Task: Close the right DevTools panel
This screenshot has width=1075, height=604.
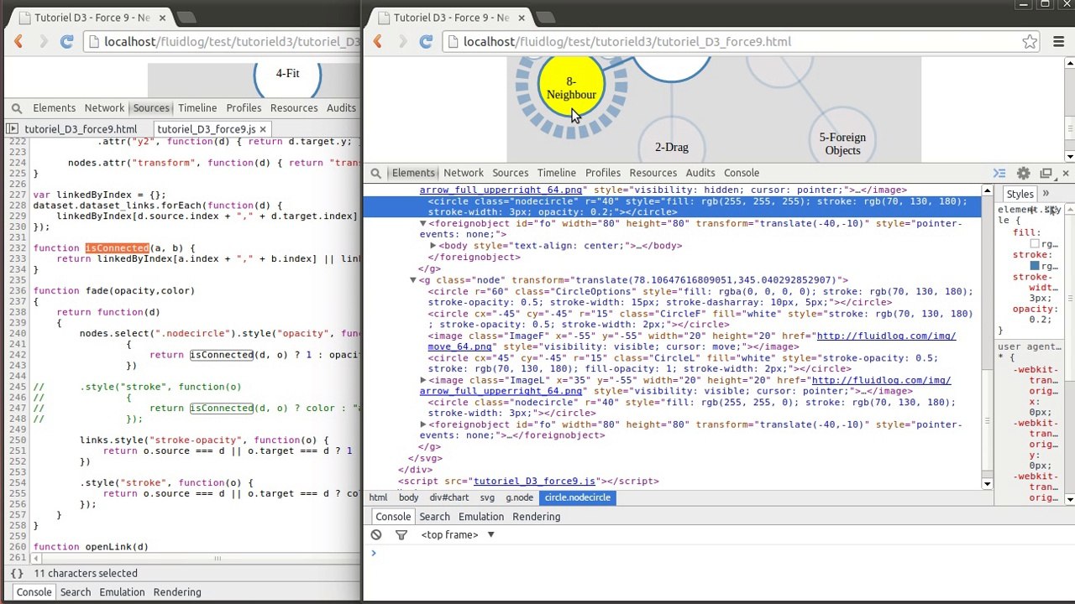Action: click(x=1065, y=173)
